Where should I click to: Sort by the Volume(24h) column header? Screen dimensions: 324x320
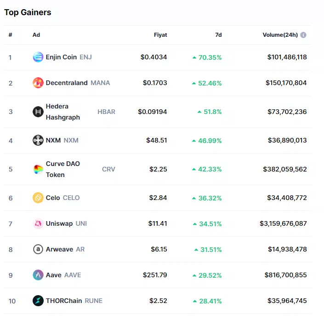pos(280,35)
